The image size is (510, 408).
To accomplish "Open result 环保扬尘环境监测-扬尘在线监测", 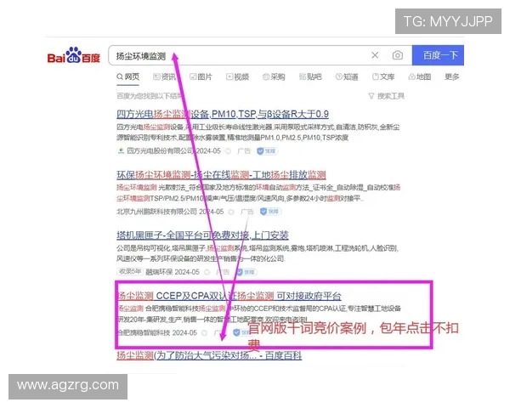I will pos(221,175).
